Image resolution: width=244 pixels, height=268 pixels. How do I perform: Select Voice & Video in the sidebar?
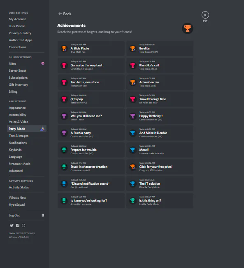[x=19, y=122]
